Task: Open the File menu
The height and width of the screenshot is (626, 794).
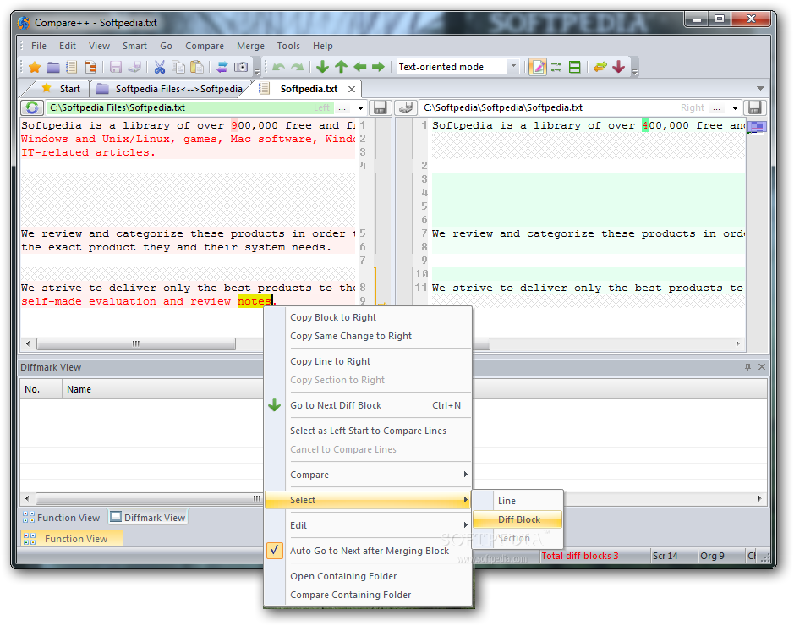Action: 39,46
